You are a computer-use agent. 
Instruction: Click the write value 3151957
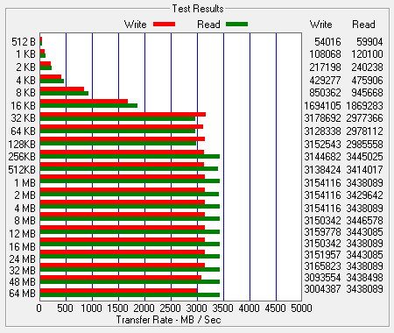322,255
